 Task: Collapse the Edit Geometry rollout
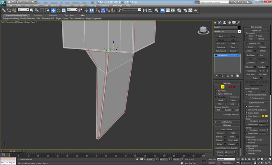(257, 27)
